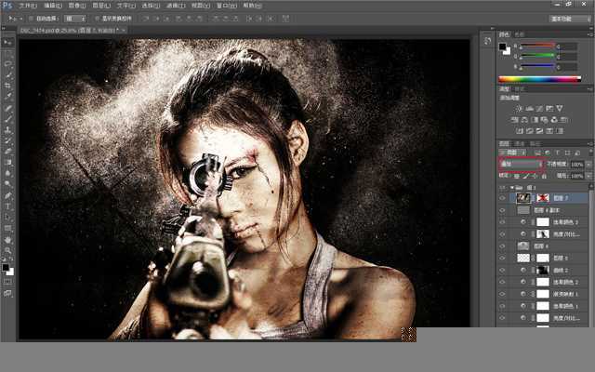Open the Layers panel flyout menu
The image size is (595, 372).
pyautogui.click(x=589, y=143)
